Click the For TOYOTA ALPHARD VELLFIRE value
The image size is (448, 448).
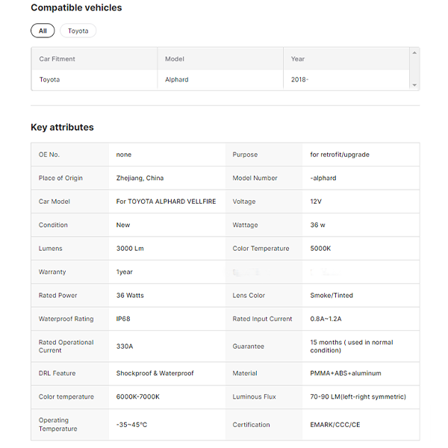[166, 202]
